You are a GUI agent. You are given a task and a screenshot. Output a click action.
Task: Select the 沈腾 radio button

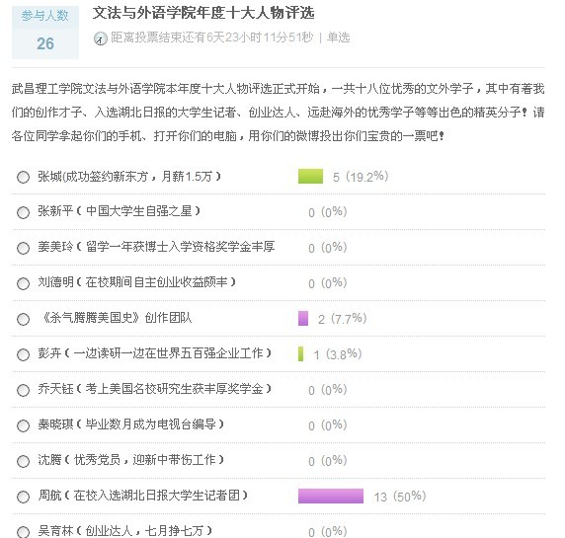(23, 461)
